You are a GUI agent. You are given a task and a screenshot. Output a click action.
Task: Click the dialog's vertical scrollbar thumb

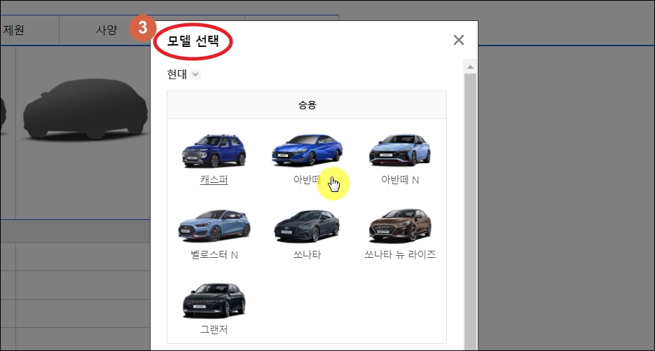tap(470, 212)
